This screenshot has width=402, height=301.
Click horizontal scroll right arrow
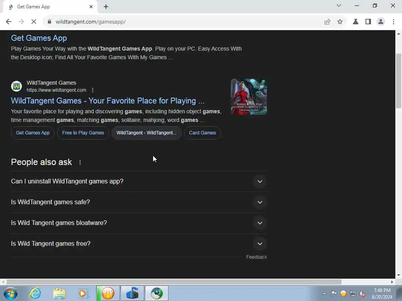(x=392, y=282)
